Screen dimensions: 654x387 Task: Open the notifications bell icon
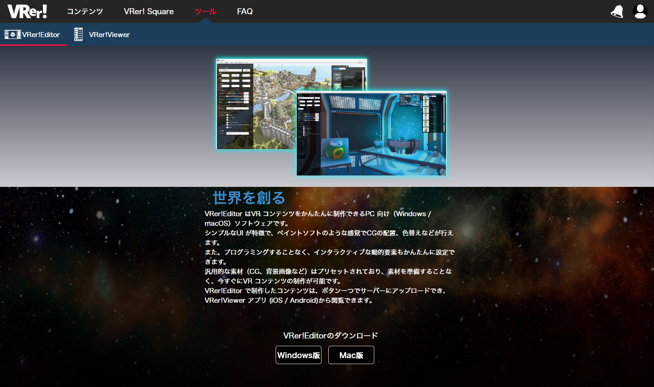(617, 11)
